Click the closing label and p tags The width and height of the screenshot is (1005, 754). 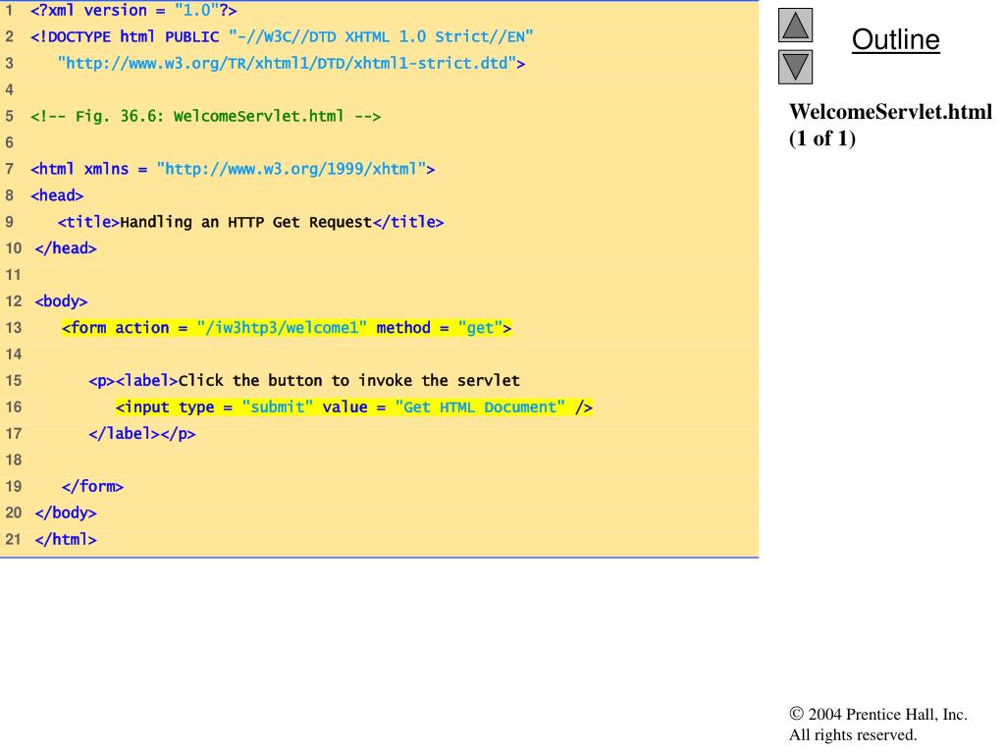142,434
